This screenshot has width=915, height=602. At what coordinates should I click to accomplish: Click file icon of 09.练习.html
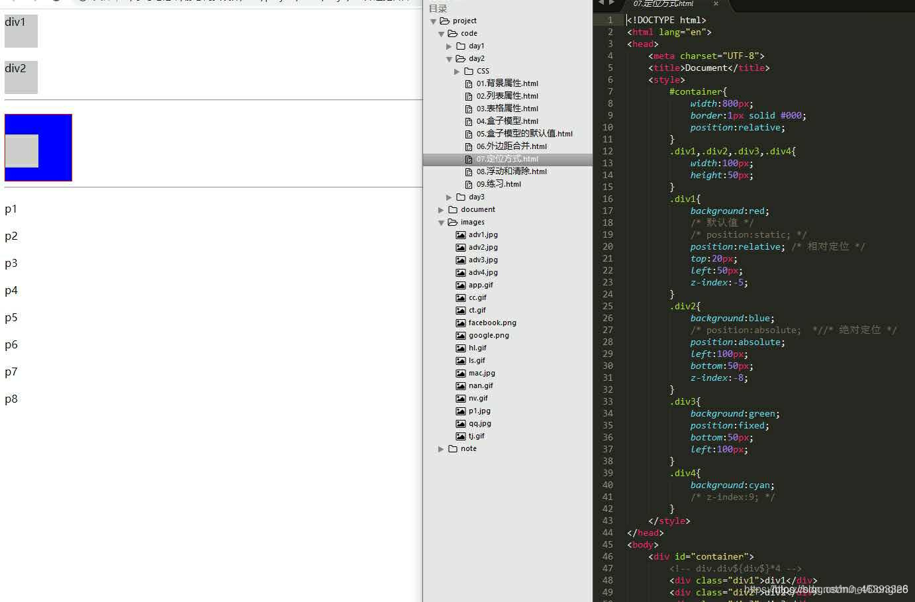pos(469,184)
